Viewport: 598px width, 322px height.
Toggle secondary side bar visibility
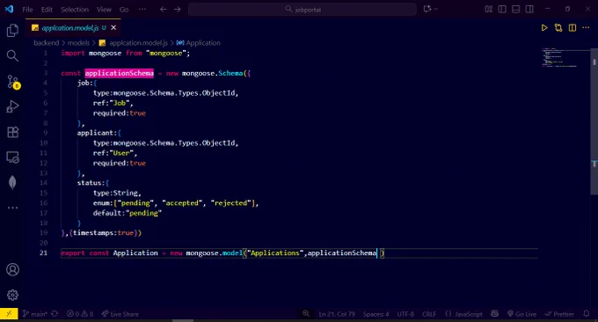pos(529,9)
